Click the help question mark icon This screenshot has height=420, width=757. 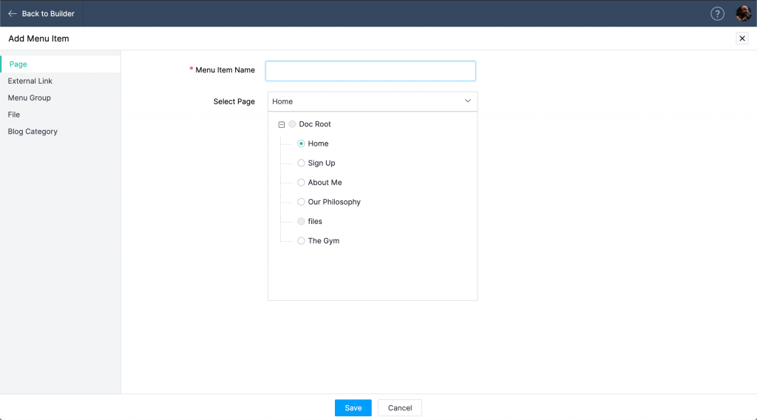pyautogui.click(x=717, y=13)
